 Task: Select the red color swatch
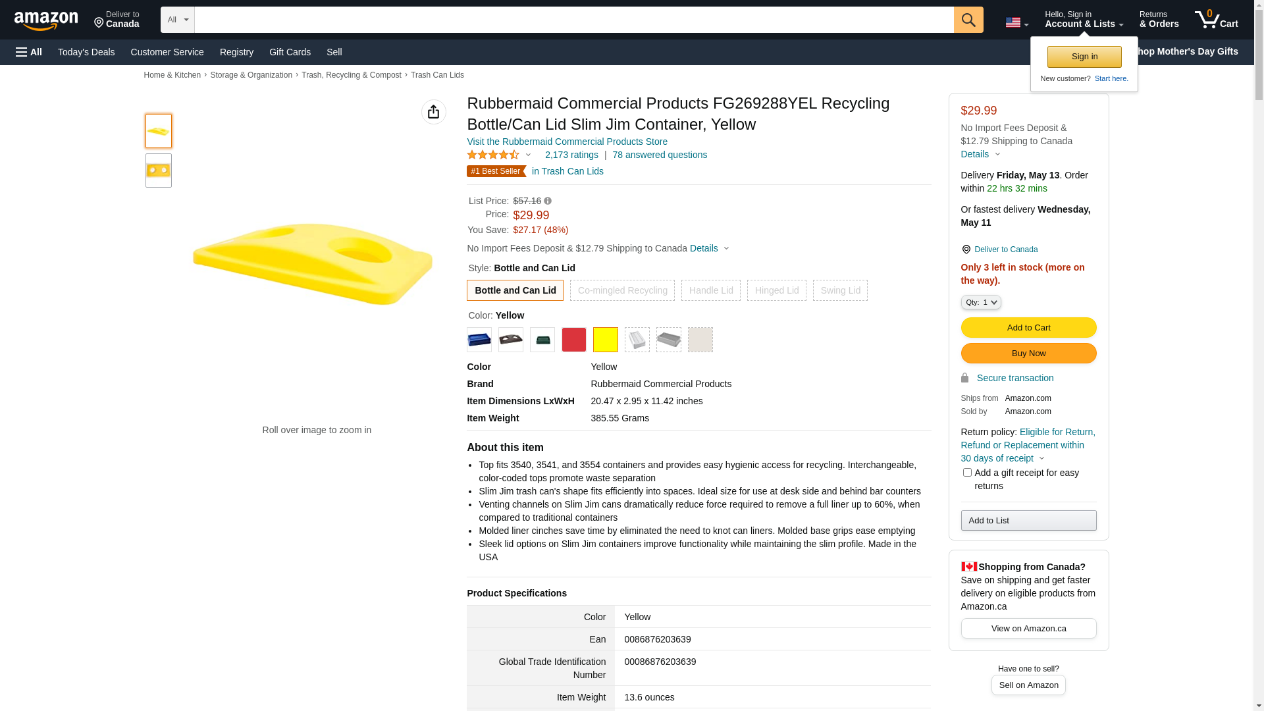[x=573, y=340]
